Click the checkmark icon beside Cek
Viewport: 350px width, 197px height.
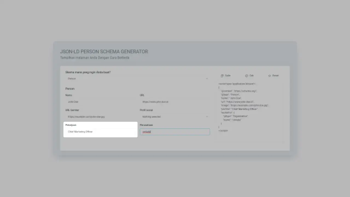click(x=246, y=76)
